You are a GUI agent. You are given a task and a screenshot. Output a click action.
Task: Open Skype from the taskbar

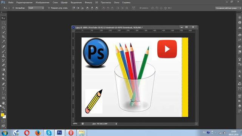49,133
